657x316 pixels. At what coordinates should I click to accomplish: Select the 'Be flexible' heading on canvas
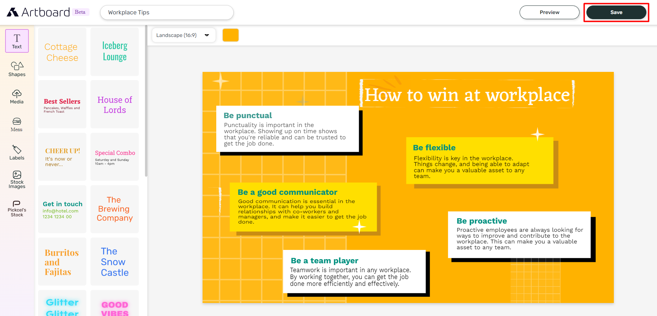(434, 148)
